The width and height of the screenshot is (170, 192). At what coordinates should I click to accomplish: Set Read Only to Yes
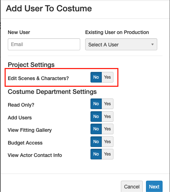pos(107,104)
